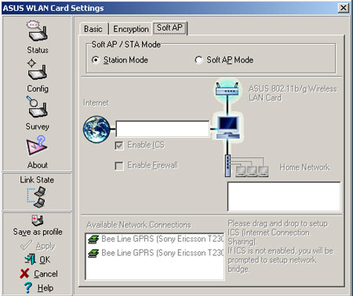Click the ASUS 802.11b/g Wireless LAN Card text
Screen dimensions: 353x296
coord(293,93)
